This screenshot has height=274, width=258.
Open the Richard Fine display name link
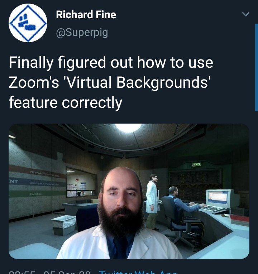[86, 14]
